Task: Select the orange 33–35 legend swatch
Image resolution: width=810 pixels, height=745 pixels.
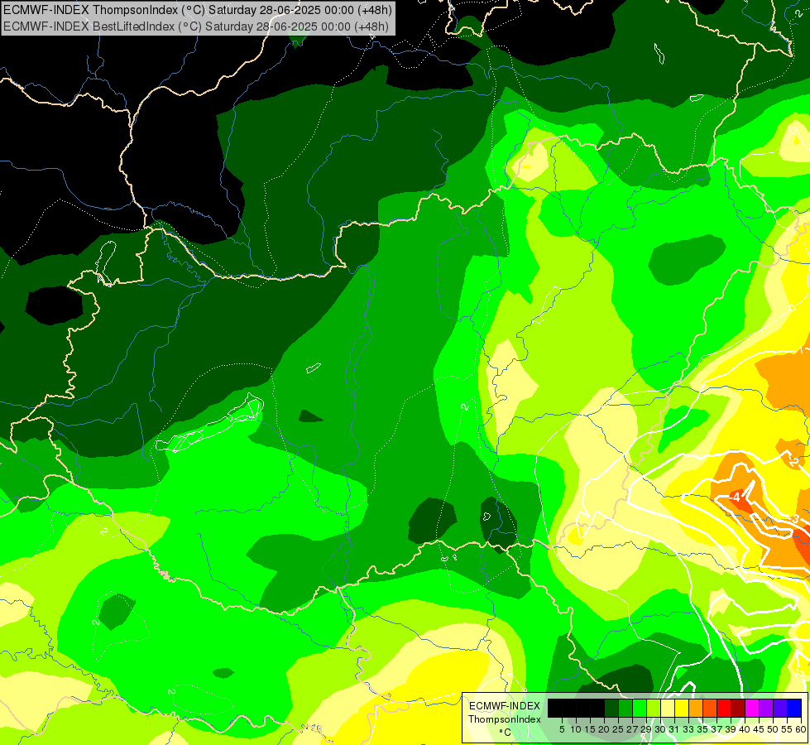Action: [695, 708]
